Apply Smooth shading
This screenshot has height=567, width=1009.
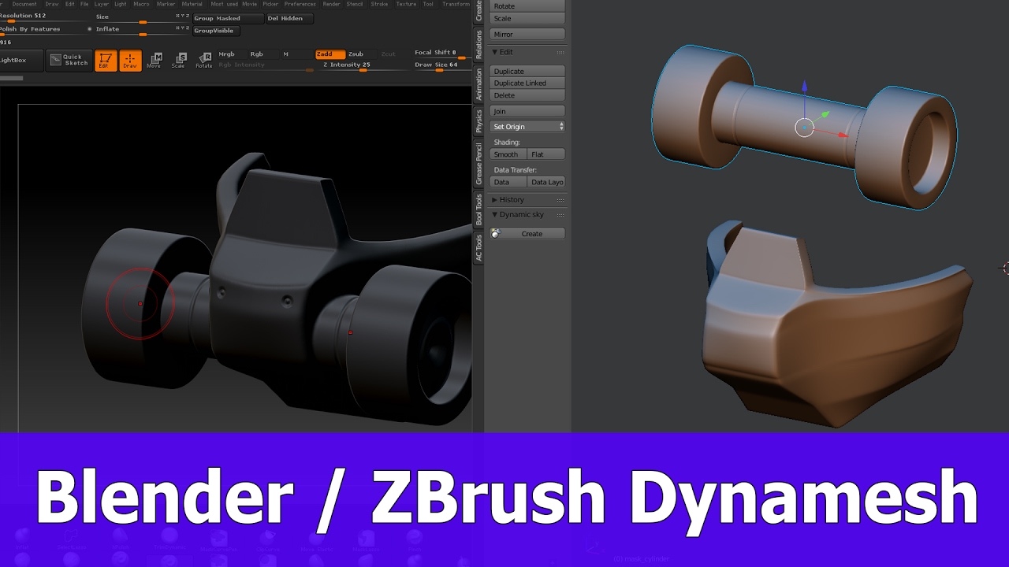click(x=507, y=154)
